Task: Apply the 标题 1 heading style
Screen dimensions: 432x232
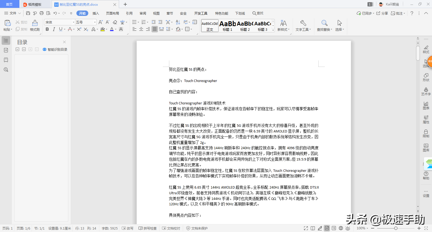Action: click(228, 26)
